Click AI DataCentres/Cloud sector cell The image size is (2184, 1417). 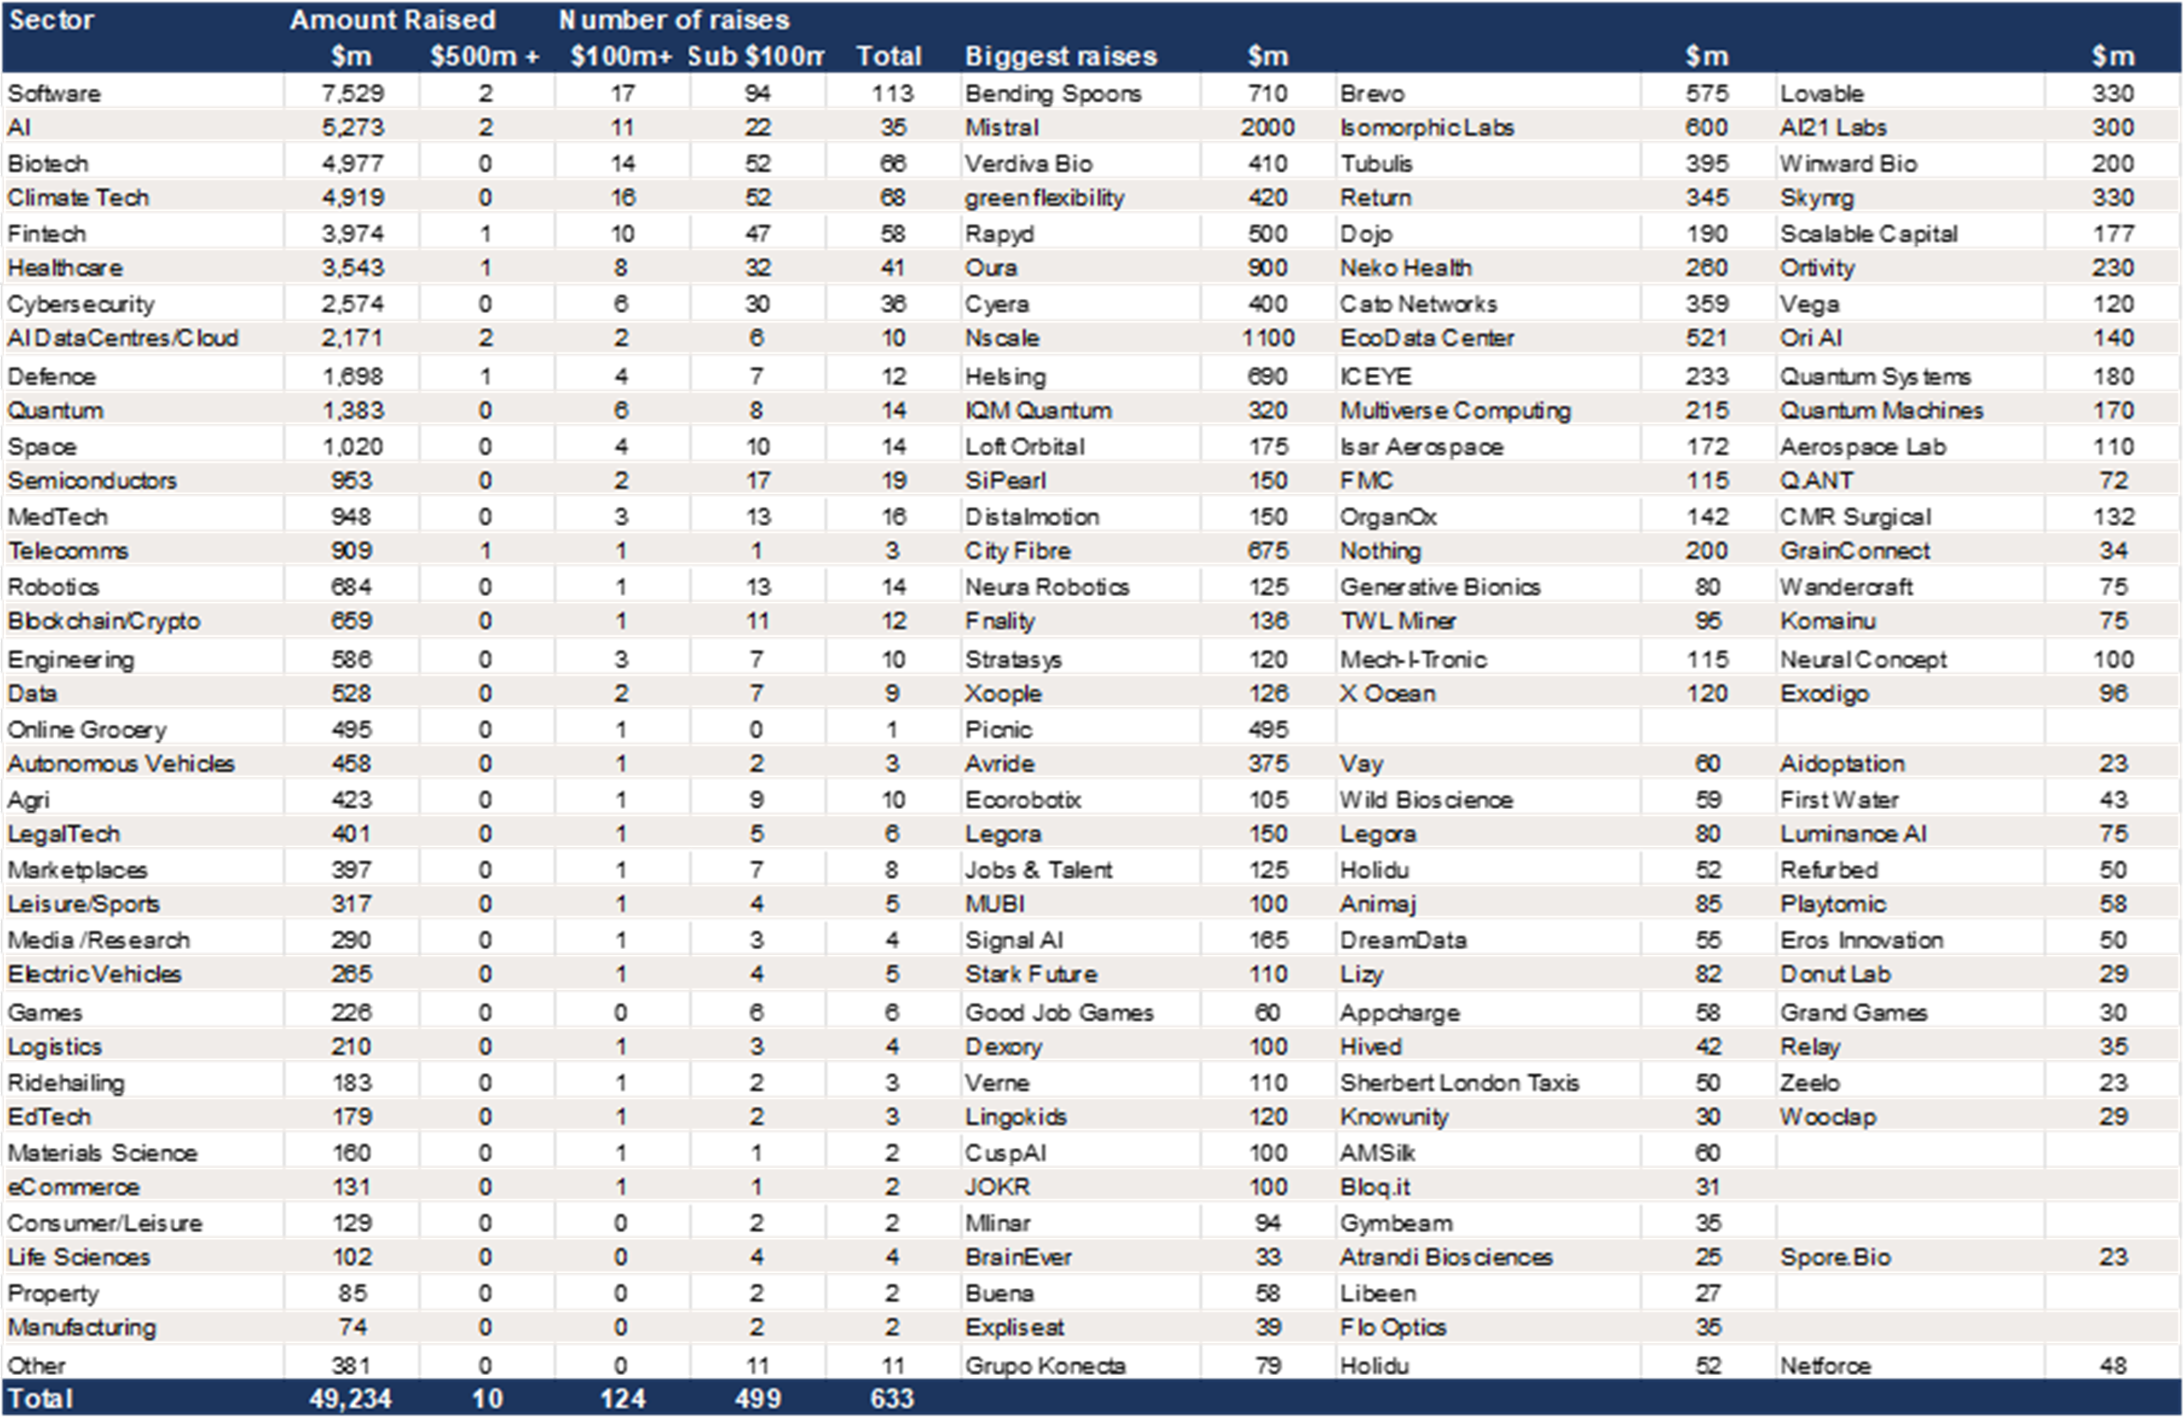pos(123,338)
